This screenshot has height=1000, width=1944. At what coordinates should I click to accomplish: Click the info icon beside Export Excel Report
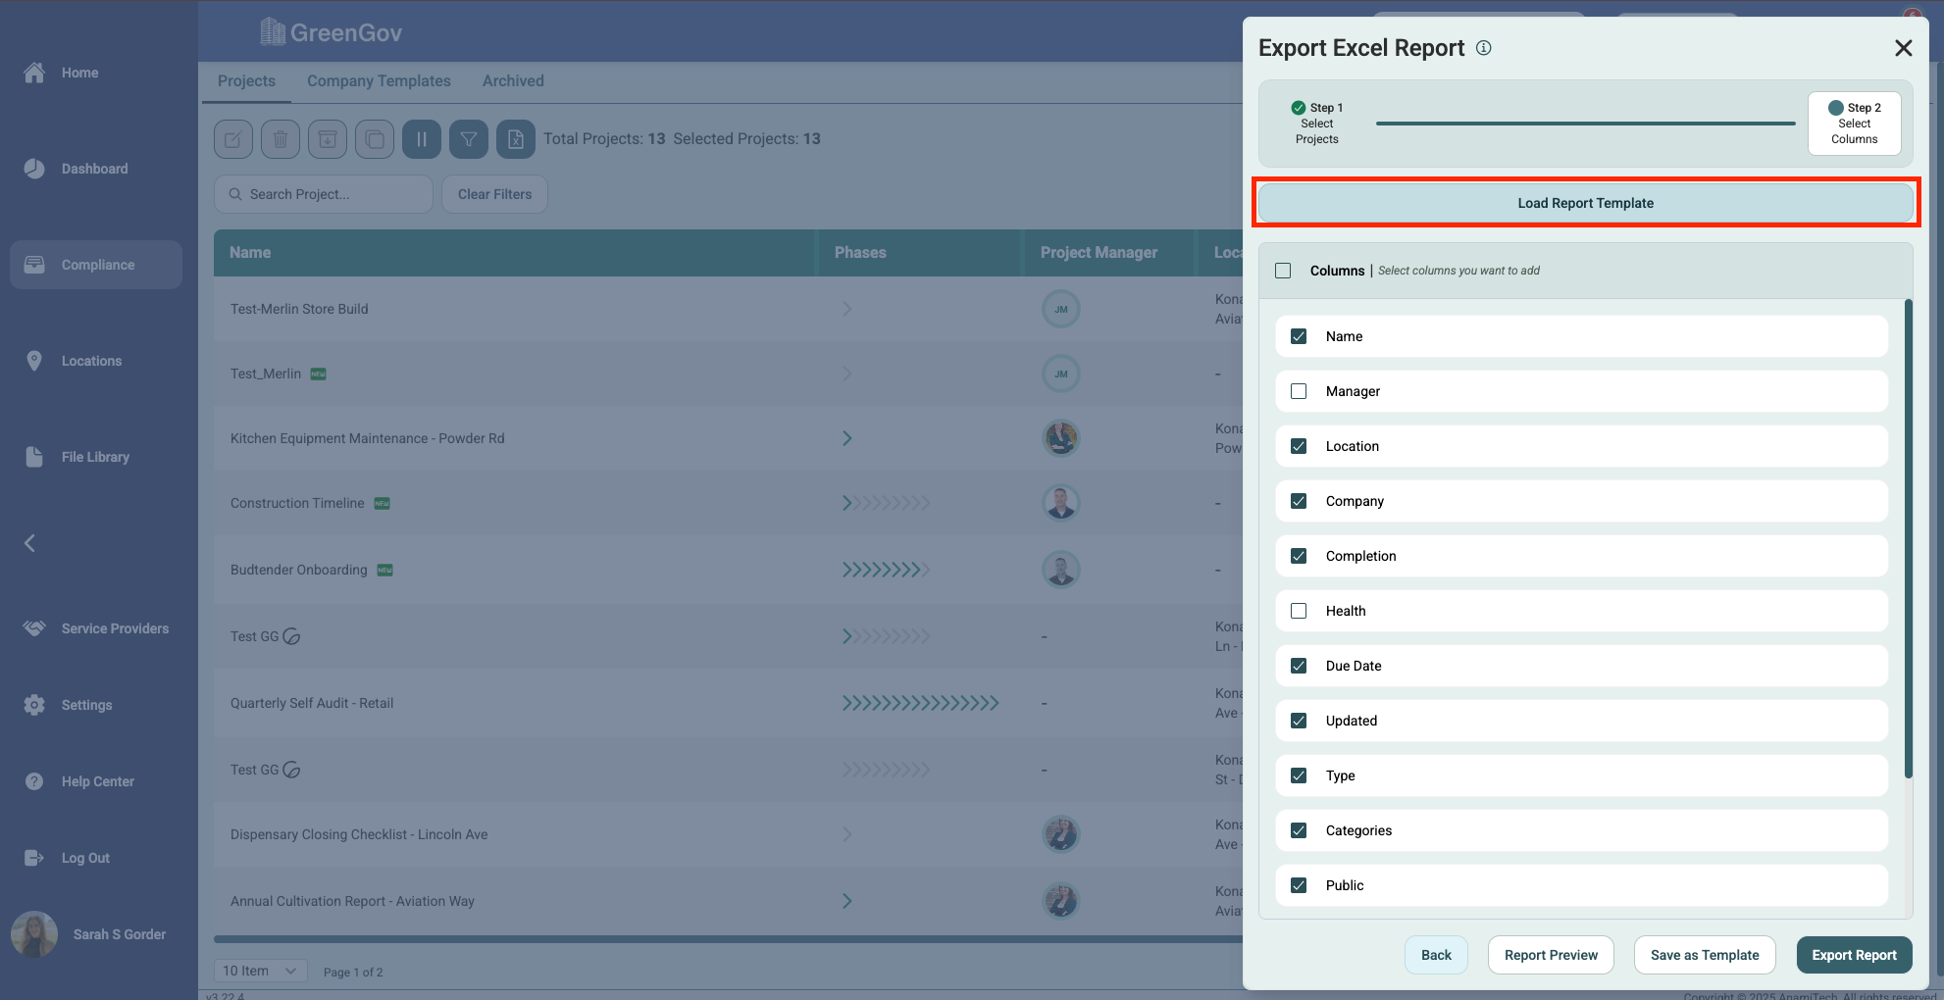[x=1484, y=48]
